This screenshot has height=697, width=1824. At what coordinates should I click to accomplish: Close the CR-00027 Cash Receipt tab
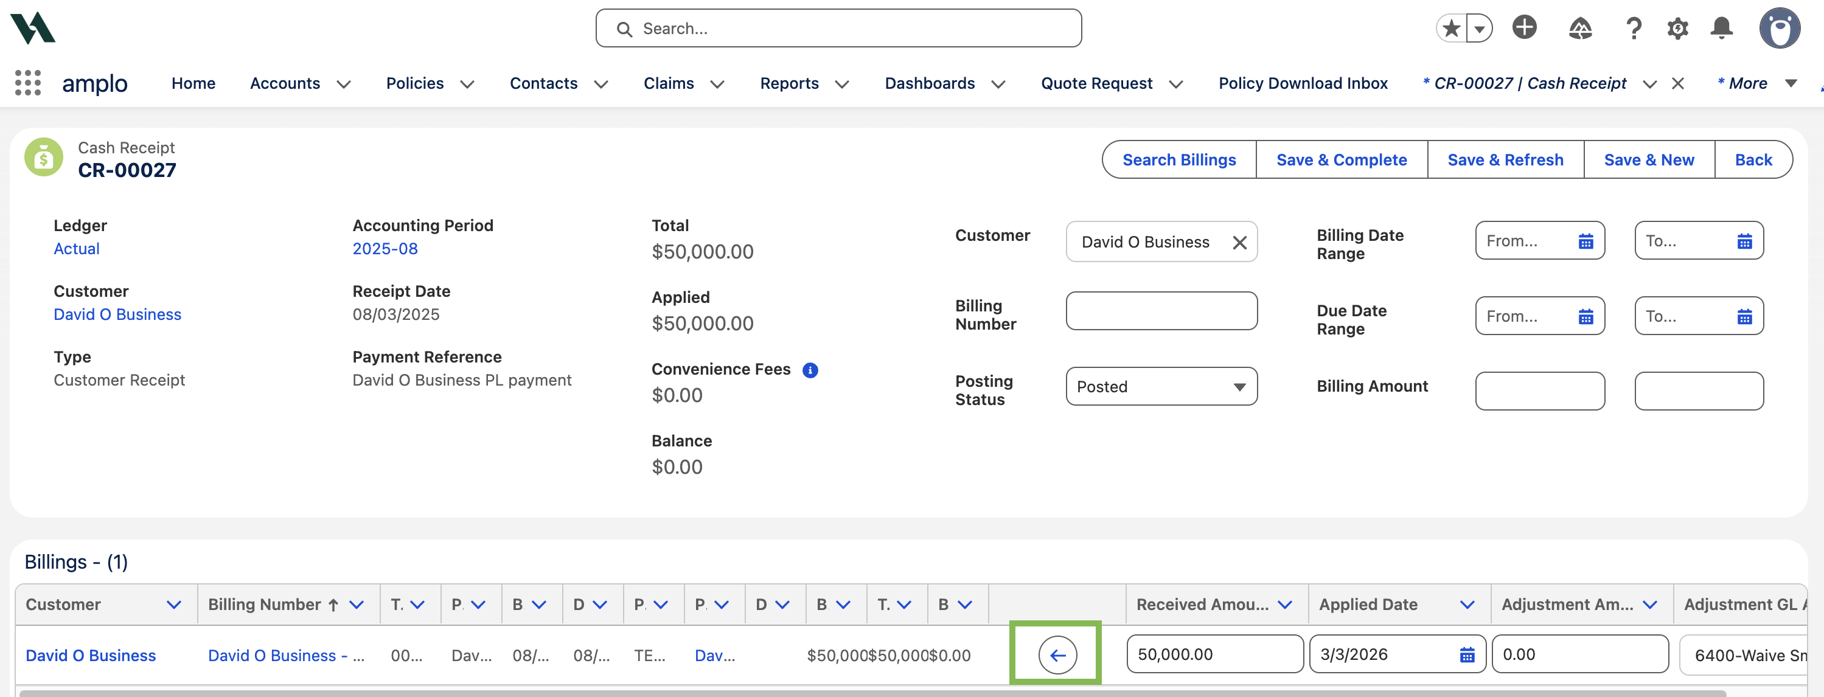click(1677, 83)
